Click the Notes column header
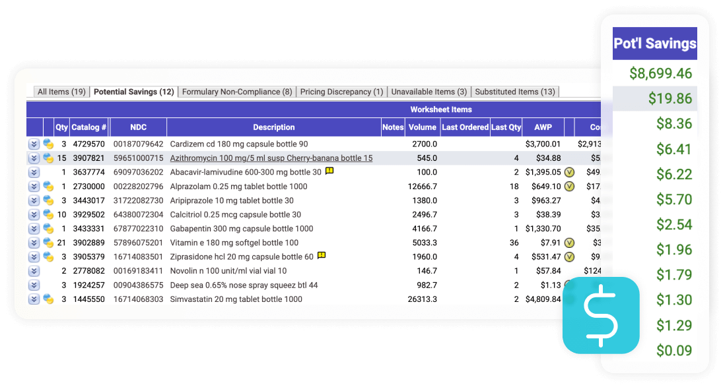Viewport: 723px width, 387px height. [393, 127]
